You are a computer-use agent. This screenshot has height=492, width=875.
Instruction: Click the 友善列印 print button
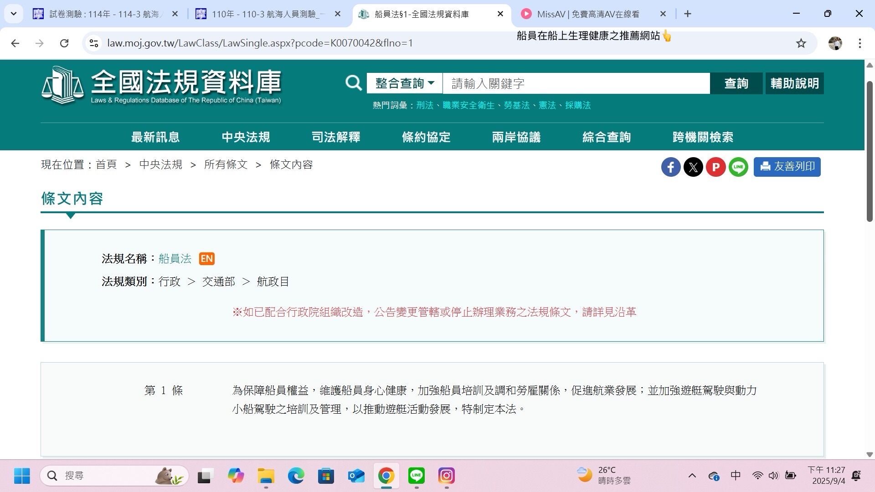tap(787, 167)
